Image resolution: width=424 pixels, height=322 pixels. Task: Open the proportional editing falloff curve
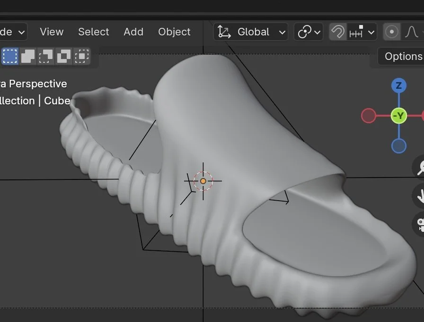pos(412,32)
